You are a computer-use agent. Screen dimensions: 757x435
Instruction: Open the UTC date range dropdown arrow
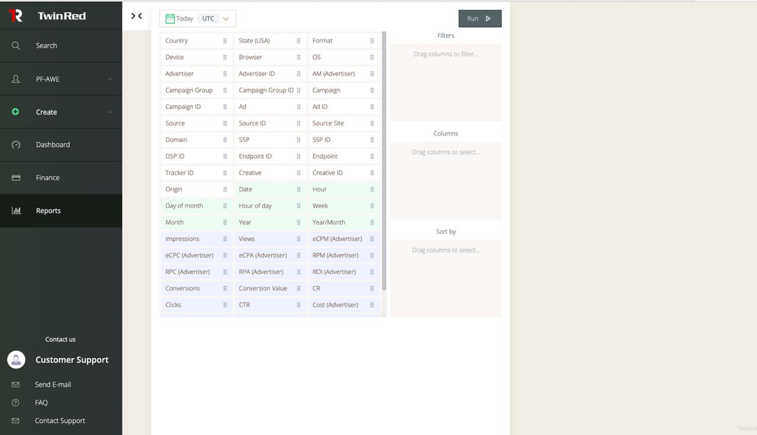(x=226, y=18)
